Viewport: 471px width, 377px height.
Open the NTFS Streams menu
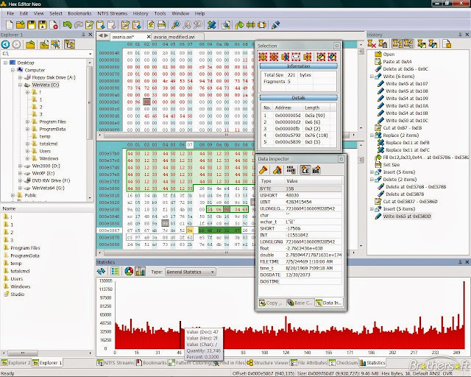[113, 13]
